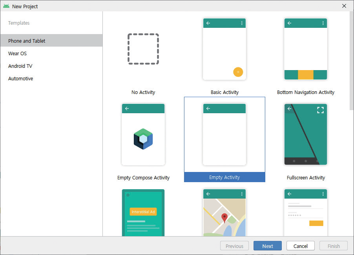Viewport: 354px width, 255px height.
Task: Select the Empty Activity template thumbnail
Action: 224,134
